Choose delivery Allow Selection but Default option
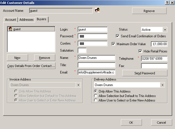Screen dimensions: 175x129 tap(96, 96)
